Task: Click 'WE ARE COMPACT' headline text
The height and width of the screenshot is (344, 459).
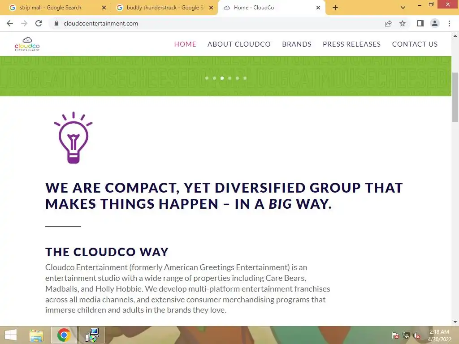Action: click(x=224, y=196)
